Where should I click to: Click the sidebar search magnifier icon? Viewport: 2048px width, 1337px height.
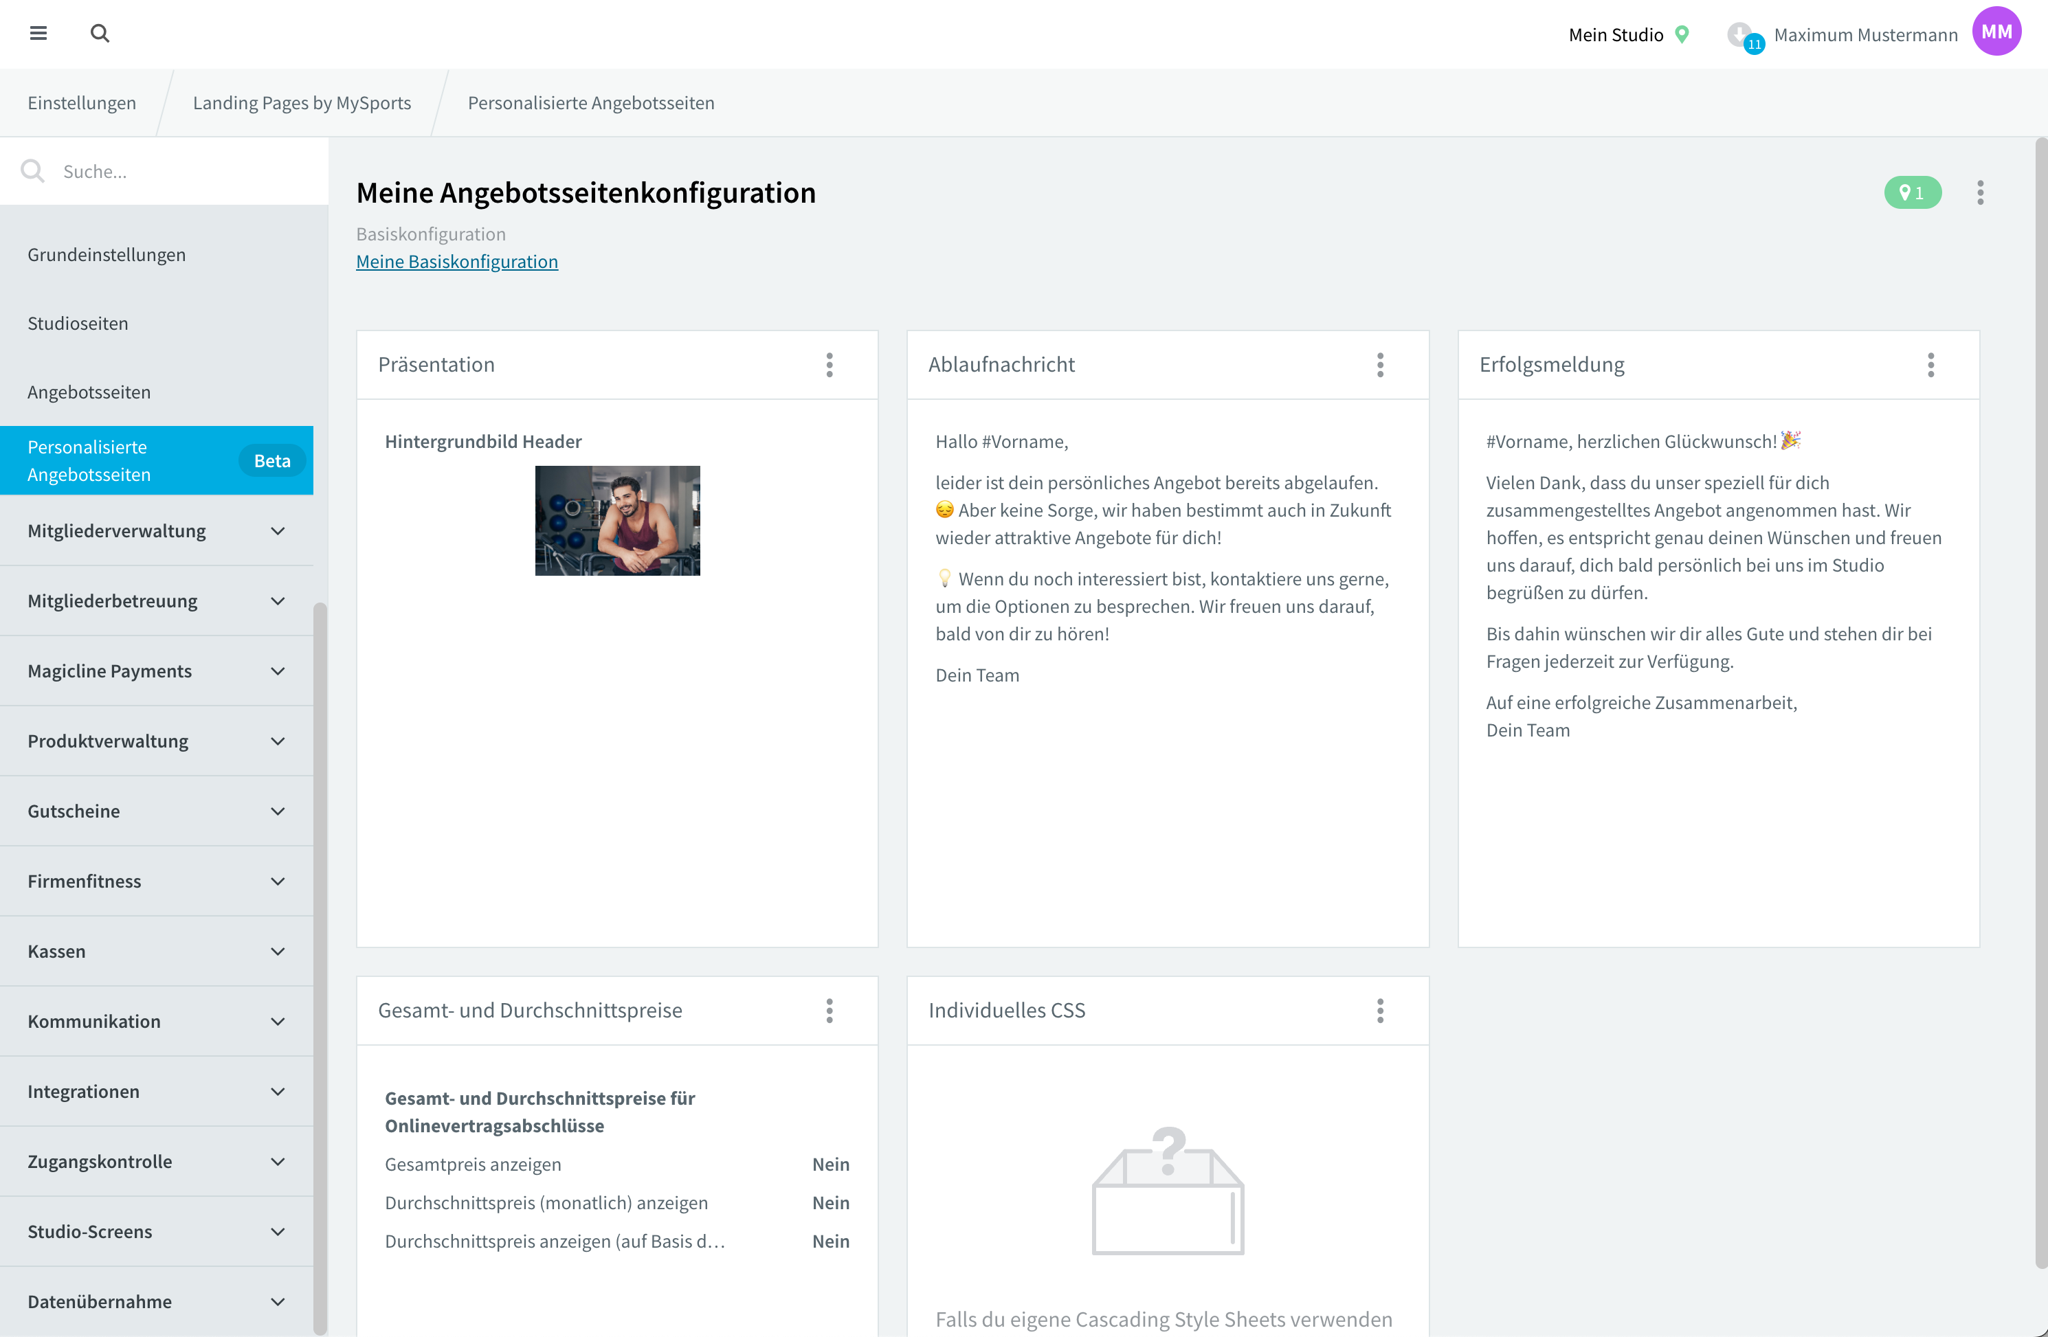(x=33, y=171)
